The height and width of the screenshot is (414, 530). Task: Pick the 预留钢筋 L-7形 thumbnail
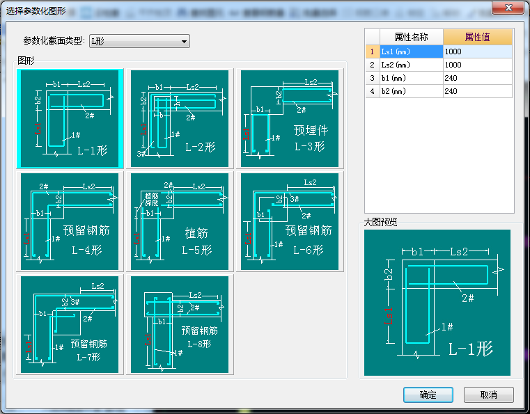(70, 324)
